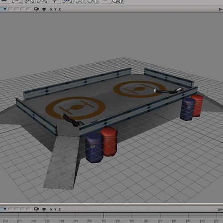
Task: Expand the views dropdown arrow in lower viewport
Action: pyautogui.click(x=5, y=209)
